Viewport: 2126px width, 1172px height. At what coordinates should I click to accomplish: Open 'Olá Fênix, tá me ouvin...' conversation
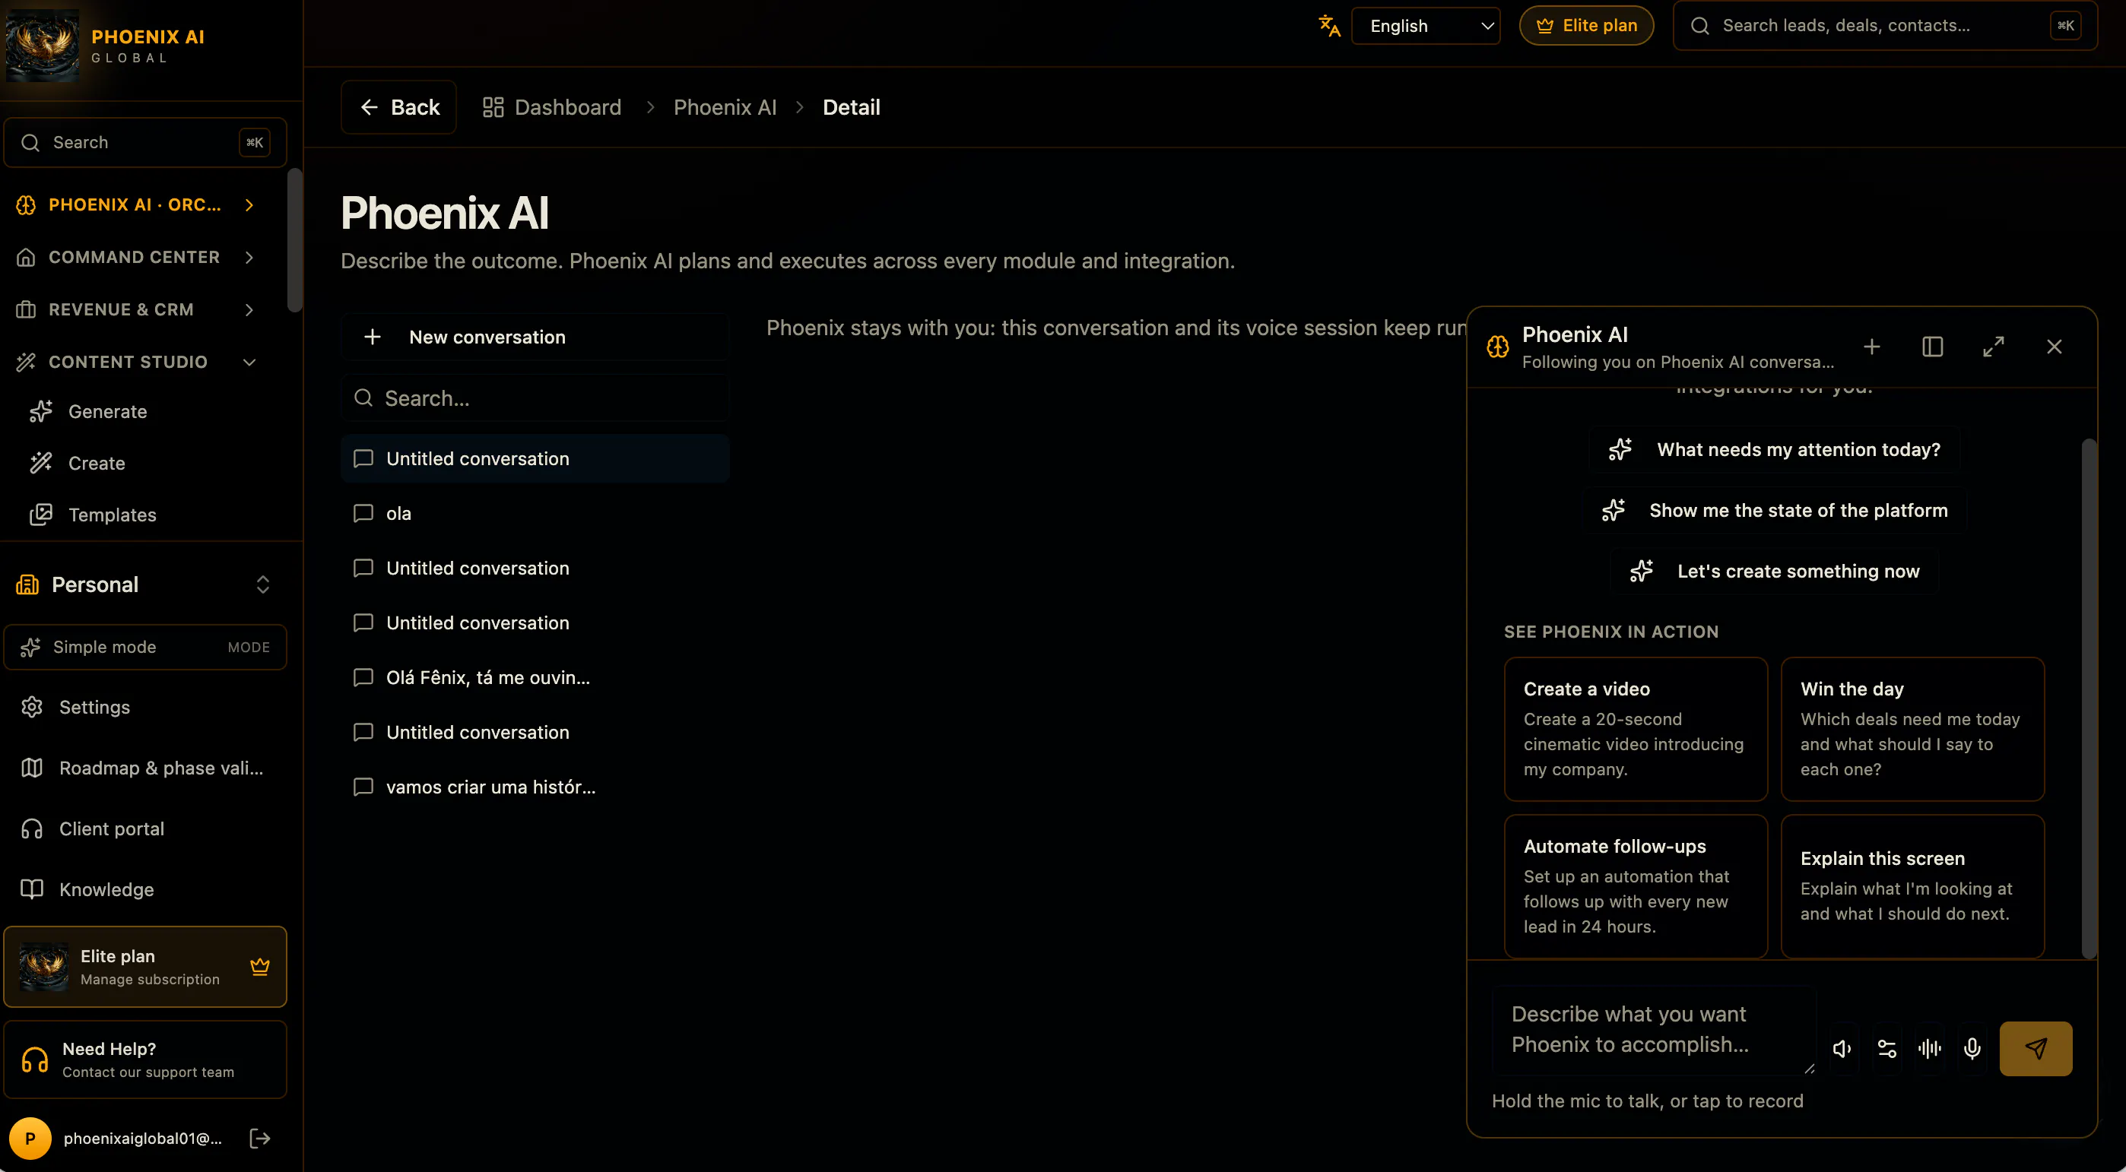[x=535, y=677]
